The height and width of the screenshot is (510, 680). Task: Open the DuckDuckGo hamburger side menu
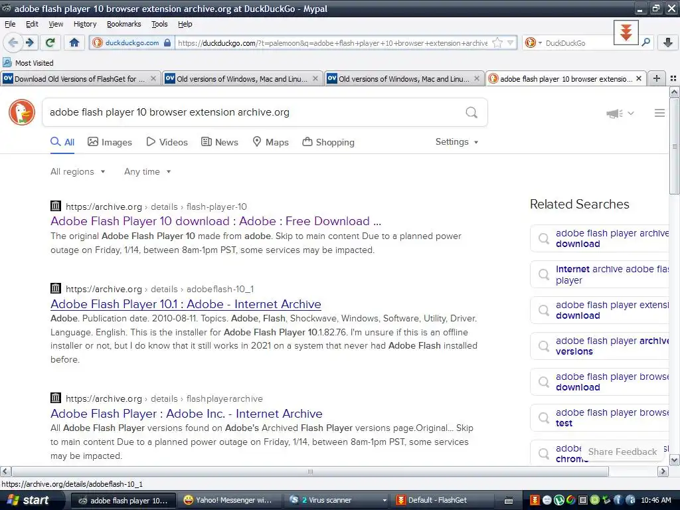coord(659,113)
